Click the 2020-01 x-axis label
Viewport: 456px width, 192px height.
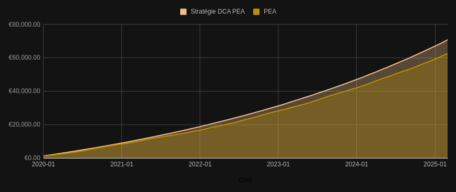[43, 164]
